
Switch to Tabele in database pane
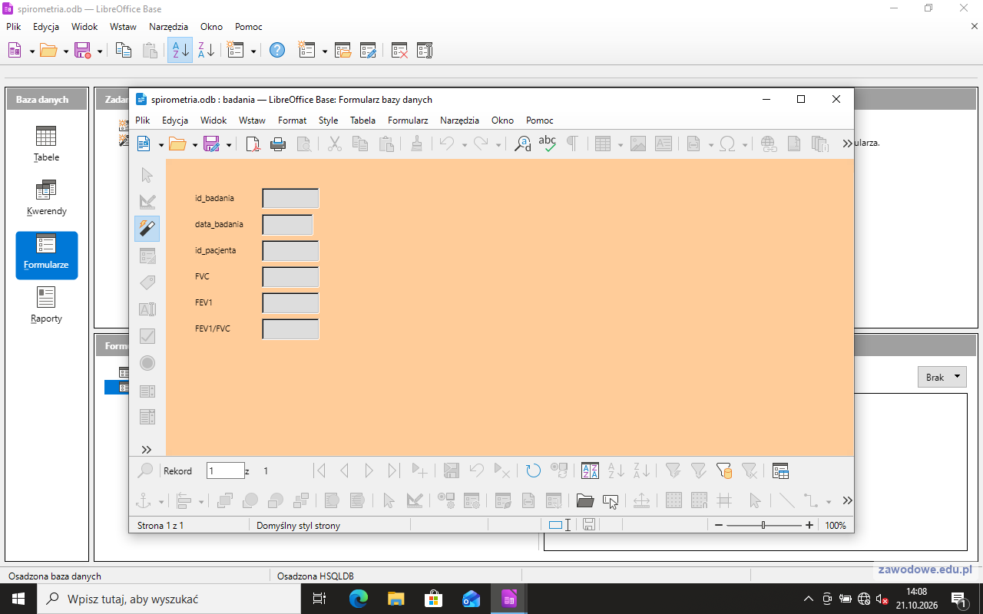click(46, 144)
